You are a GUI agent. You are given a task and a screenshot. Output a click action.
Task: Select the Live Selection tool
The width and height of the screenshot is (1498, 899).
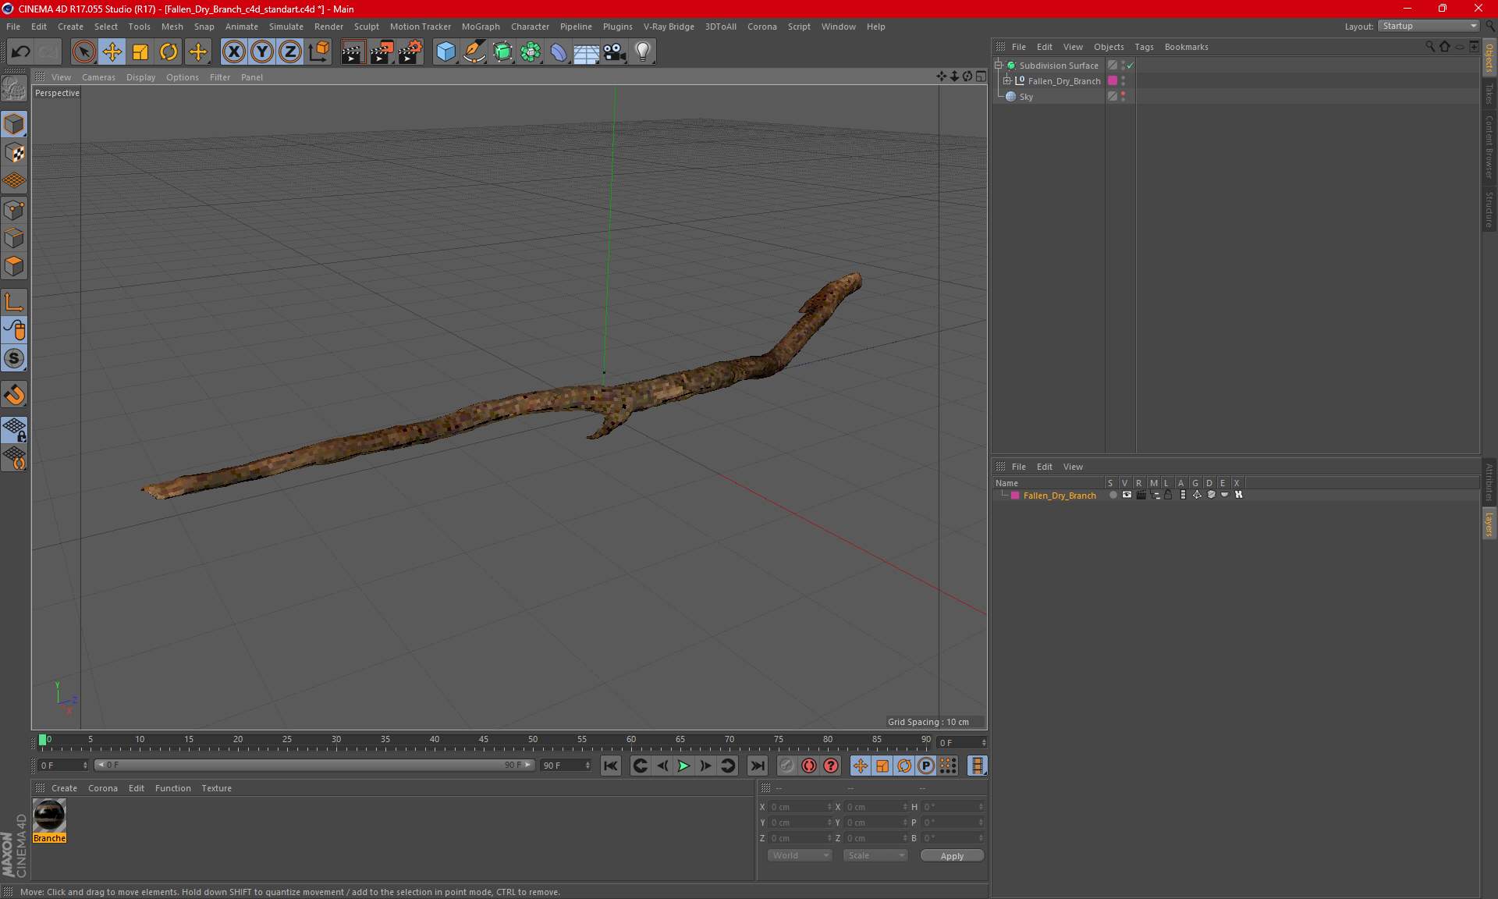(83, 52)
